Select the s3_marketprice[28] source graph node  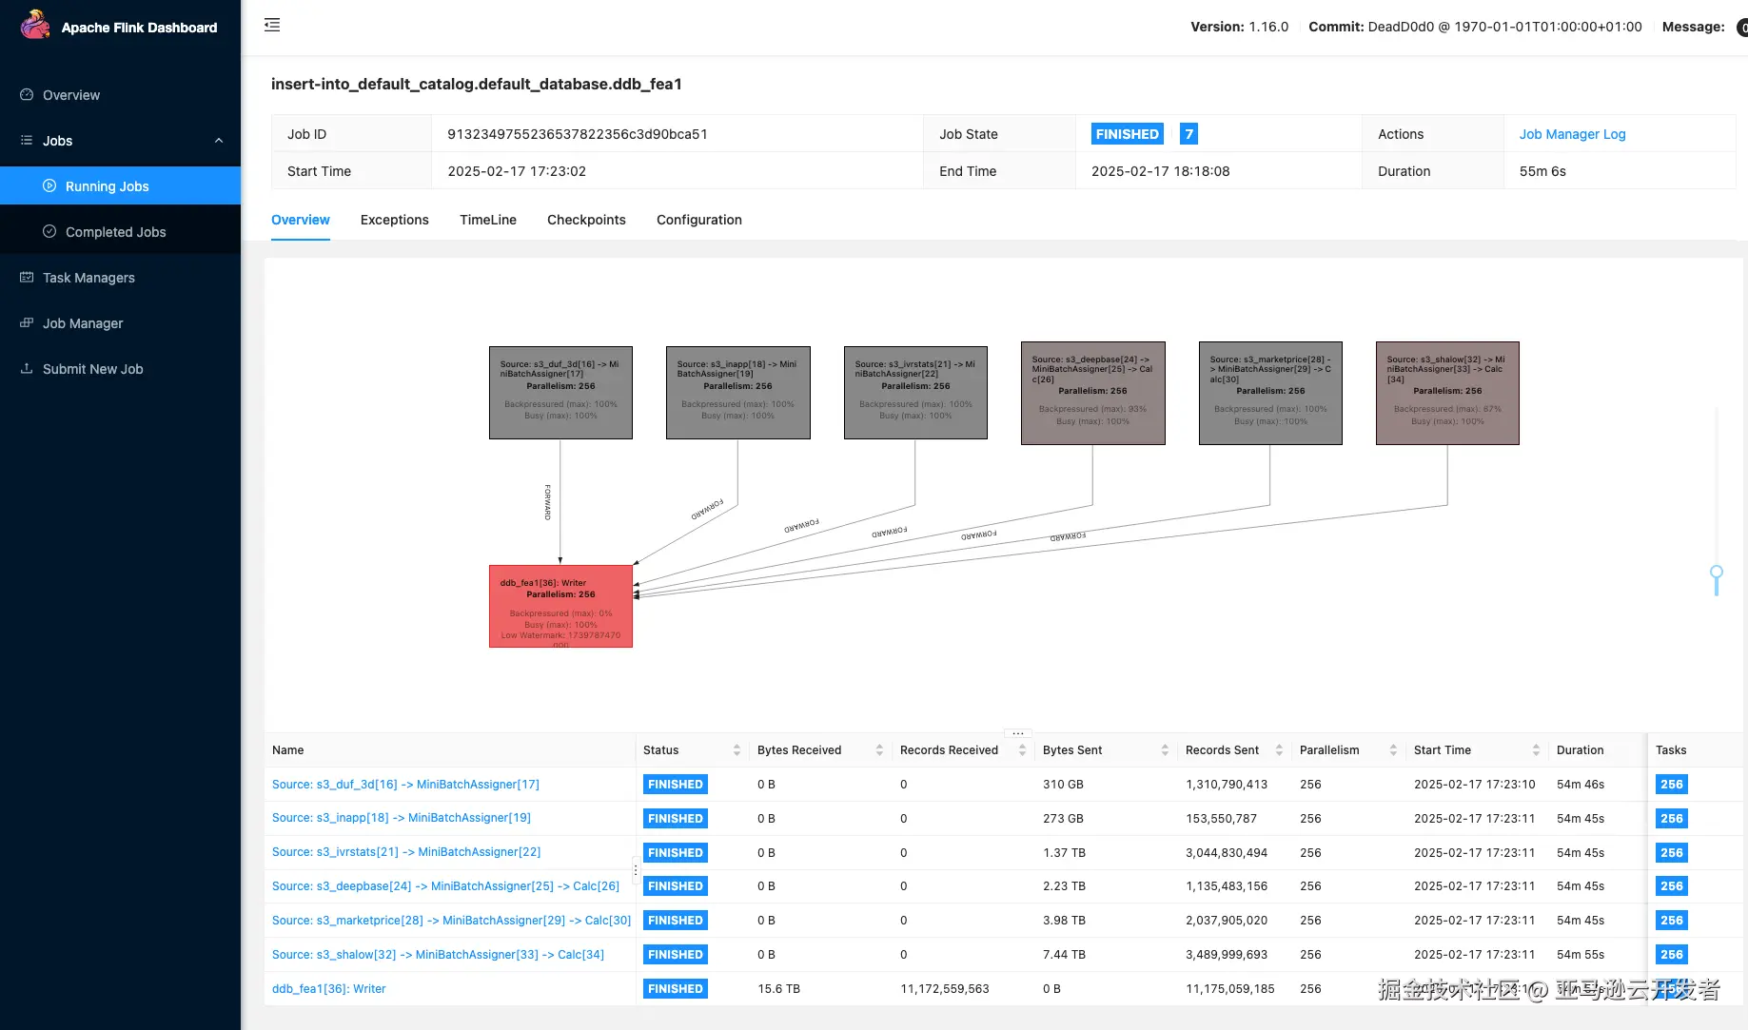click(1270, 393)
